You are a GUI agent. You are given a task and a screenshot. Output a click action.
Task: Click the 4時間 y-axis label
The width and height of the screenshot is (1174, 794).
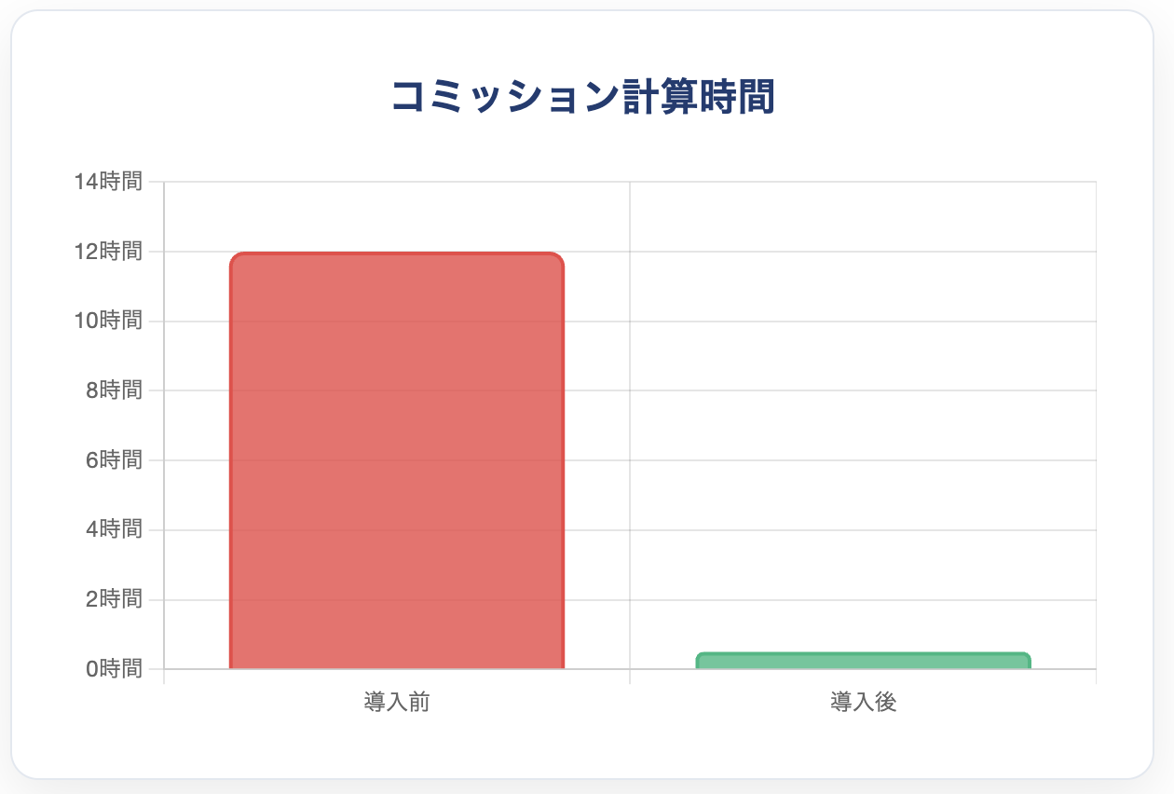click(114, 529)
